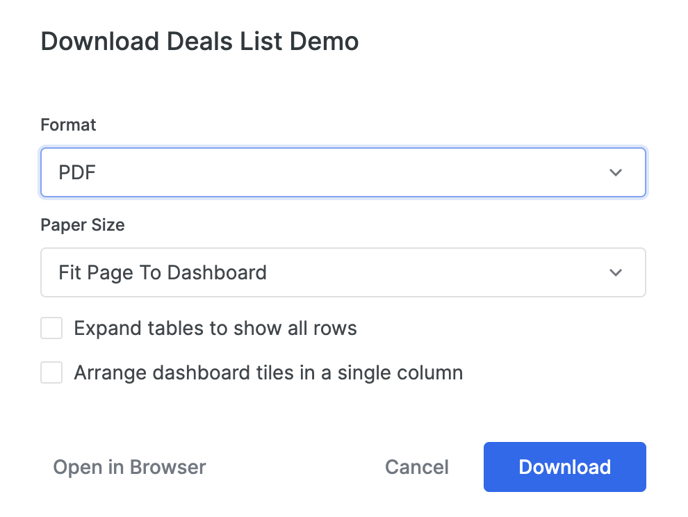Click the Download Deals List Demo title
Image resolution: width=688 pixels, height=517 pixels.
(200, 42)
